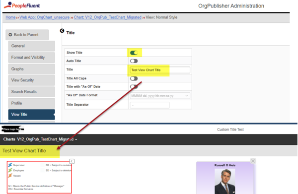Viewport: 298px width, 194px height.
Task: Open the Format and Visibility tab
Action: click(x=32, y=58)
